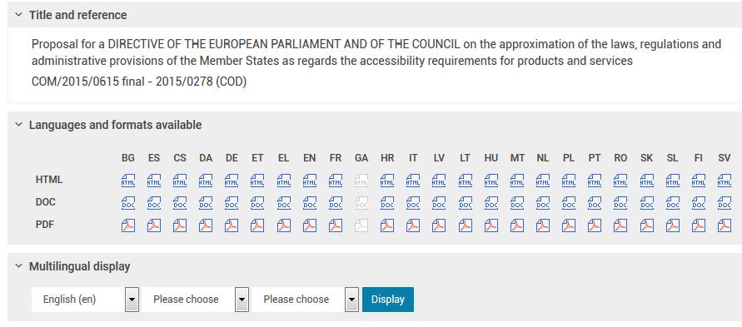Download the Spanish PDF document
The image size is (742, 327).
pyautogui.click(x=154, y=225)
